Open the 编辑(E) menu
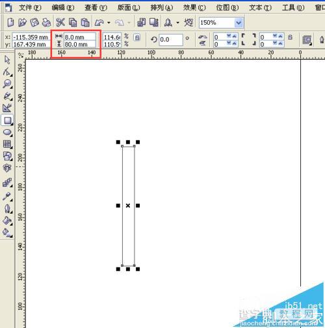The height and width of the screenshot is (328, 325). click(x=63, y=8)
